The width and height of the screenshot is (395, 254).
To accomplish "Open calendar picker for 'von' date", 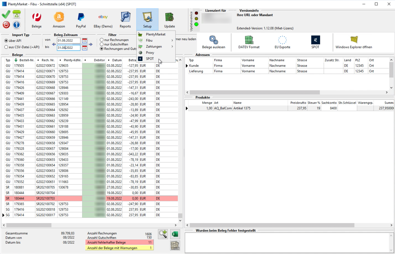I will tap(85, 41).
